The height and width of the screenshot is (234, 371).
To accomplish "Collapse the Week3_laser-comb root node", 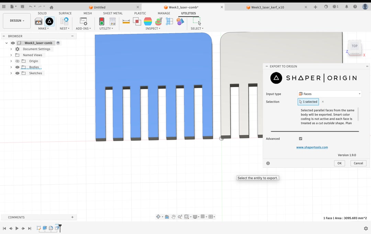I will 7,43.
